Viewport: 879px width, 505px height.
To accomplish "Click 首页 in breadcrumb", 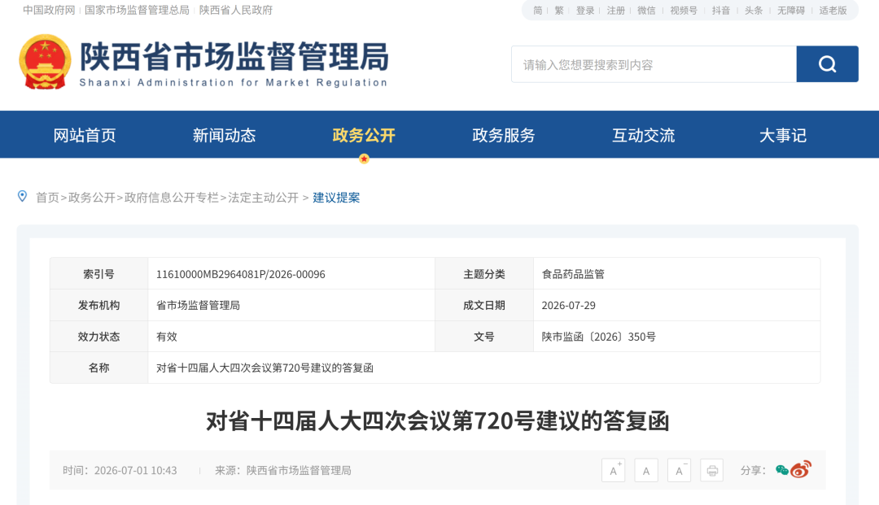I will (48, 197).
